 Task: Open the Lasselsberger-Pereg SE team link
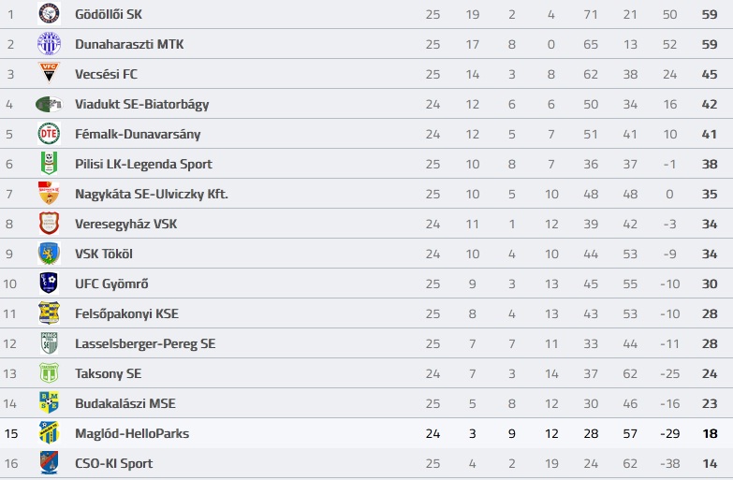point(145,344)
